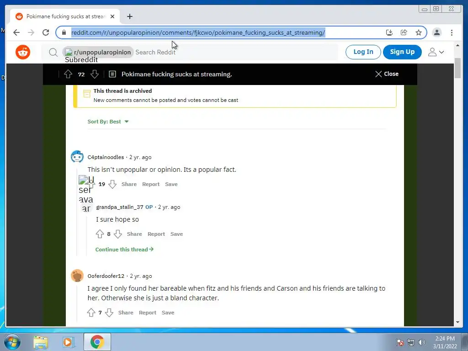Report grandpa_stalin_37's reply
Viewport: 468px width, 351px height.
(156, 234)
